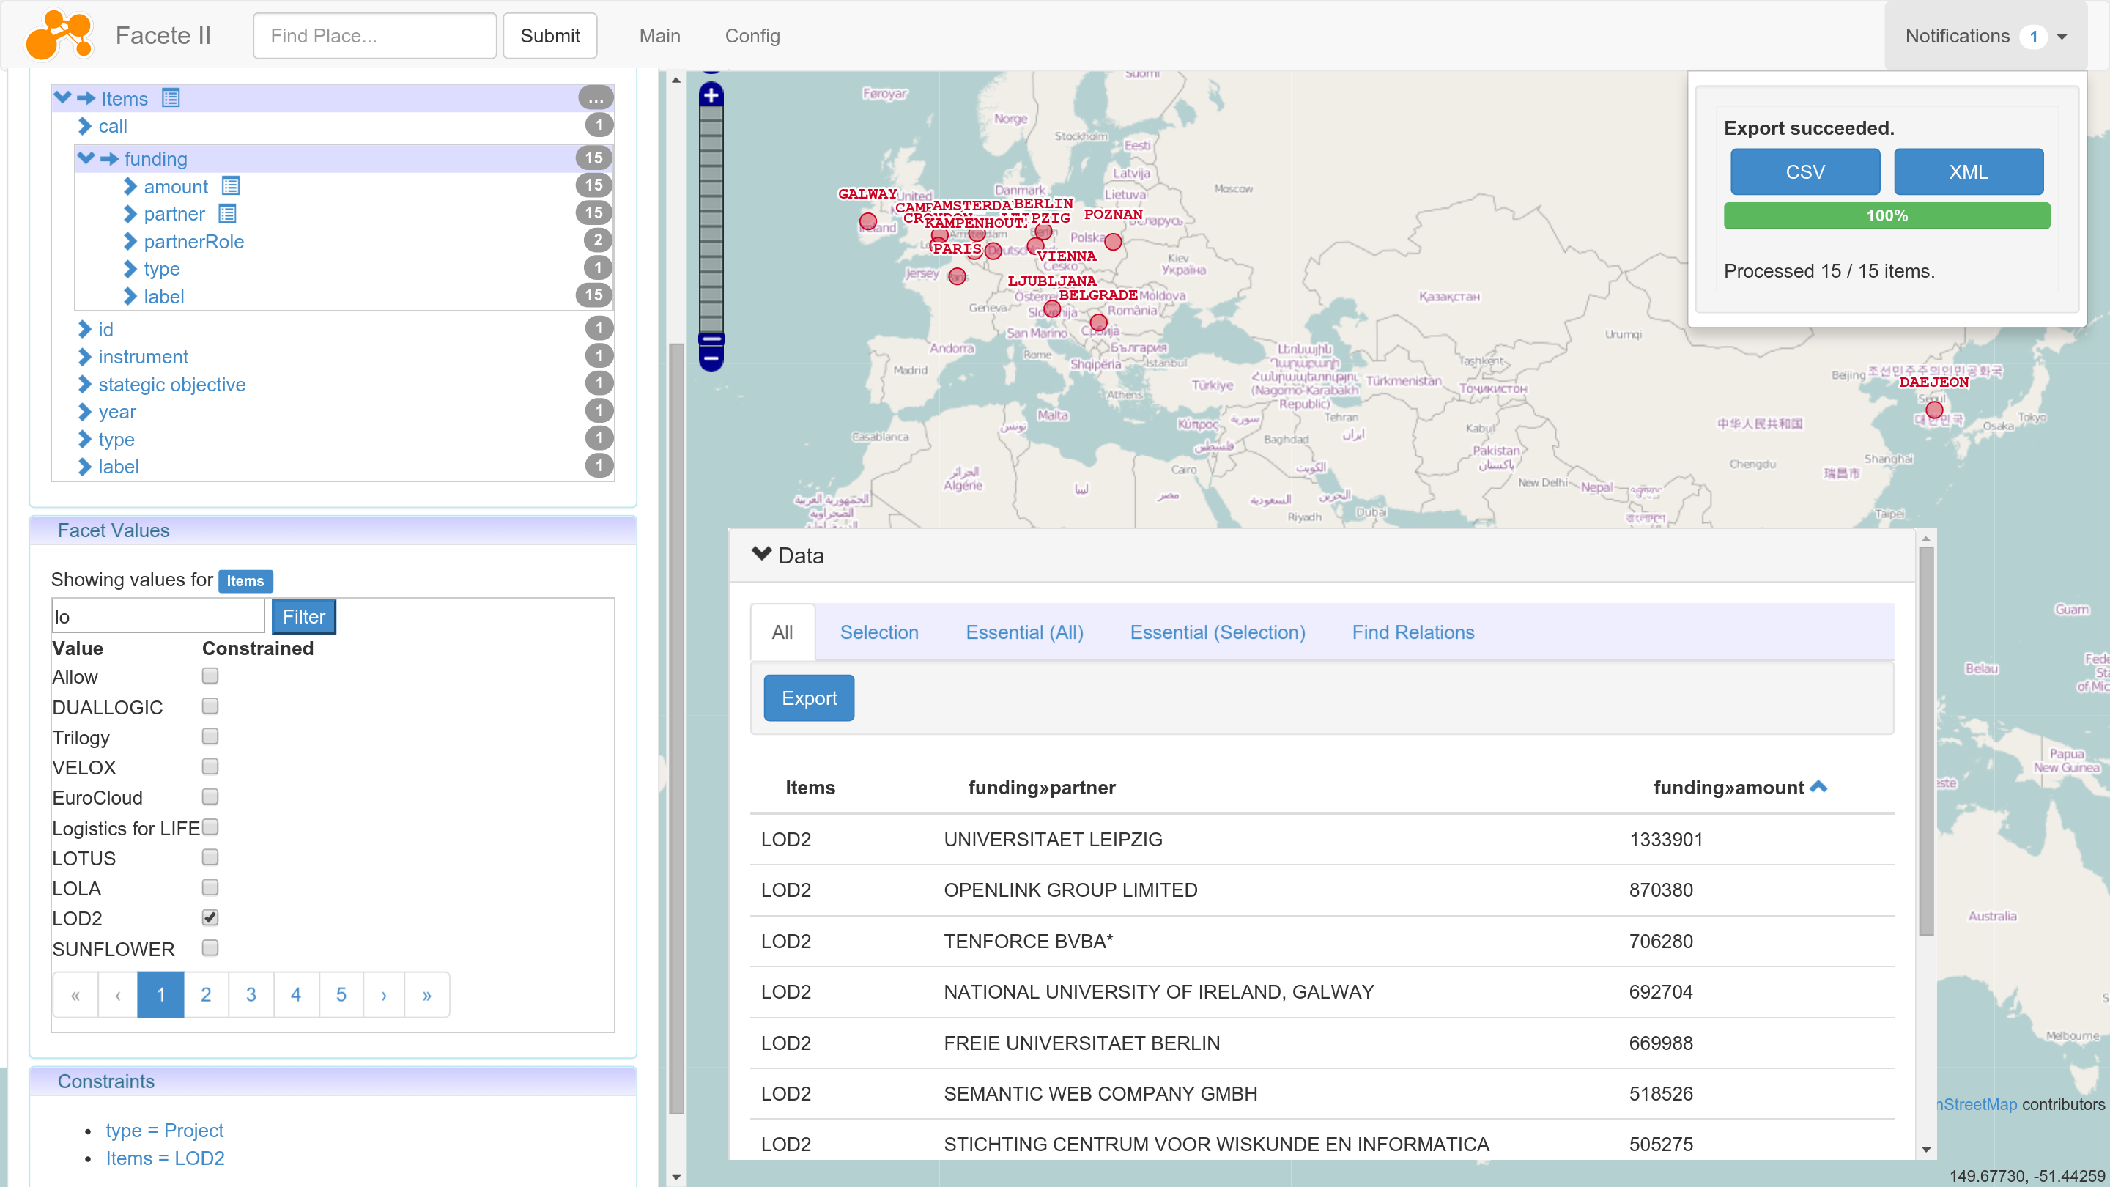Uncheck the LOD2 constrained checkbox
Screen dimensions: 2110x1187
[x=210, y=917]
